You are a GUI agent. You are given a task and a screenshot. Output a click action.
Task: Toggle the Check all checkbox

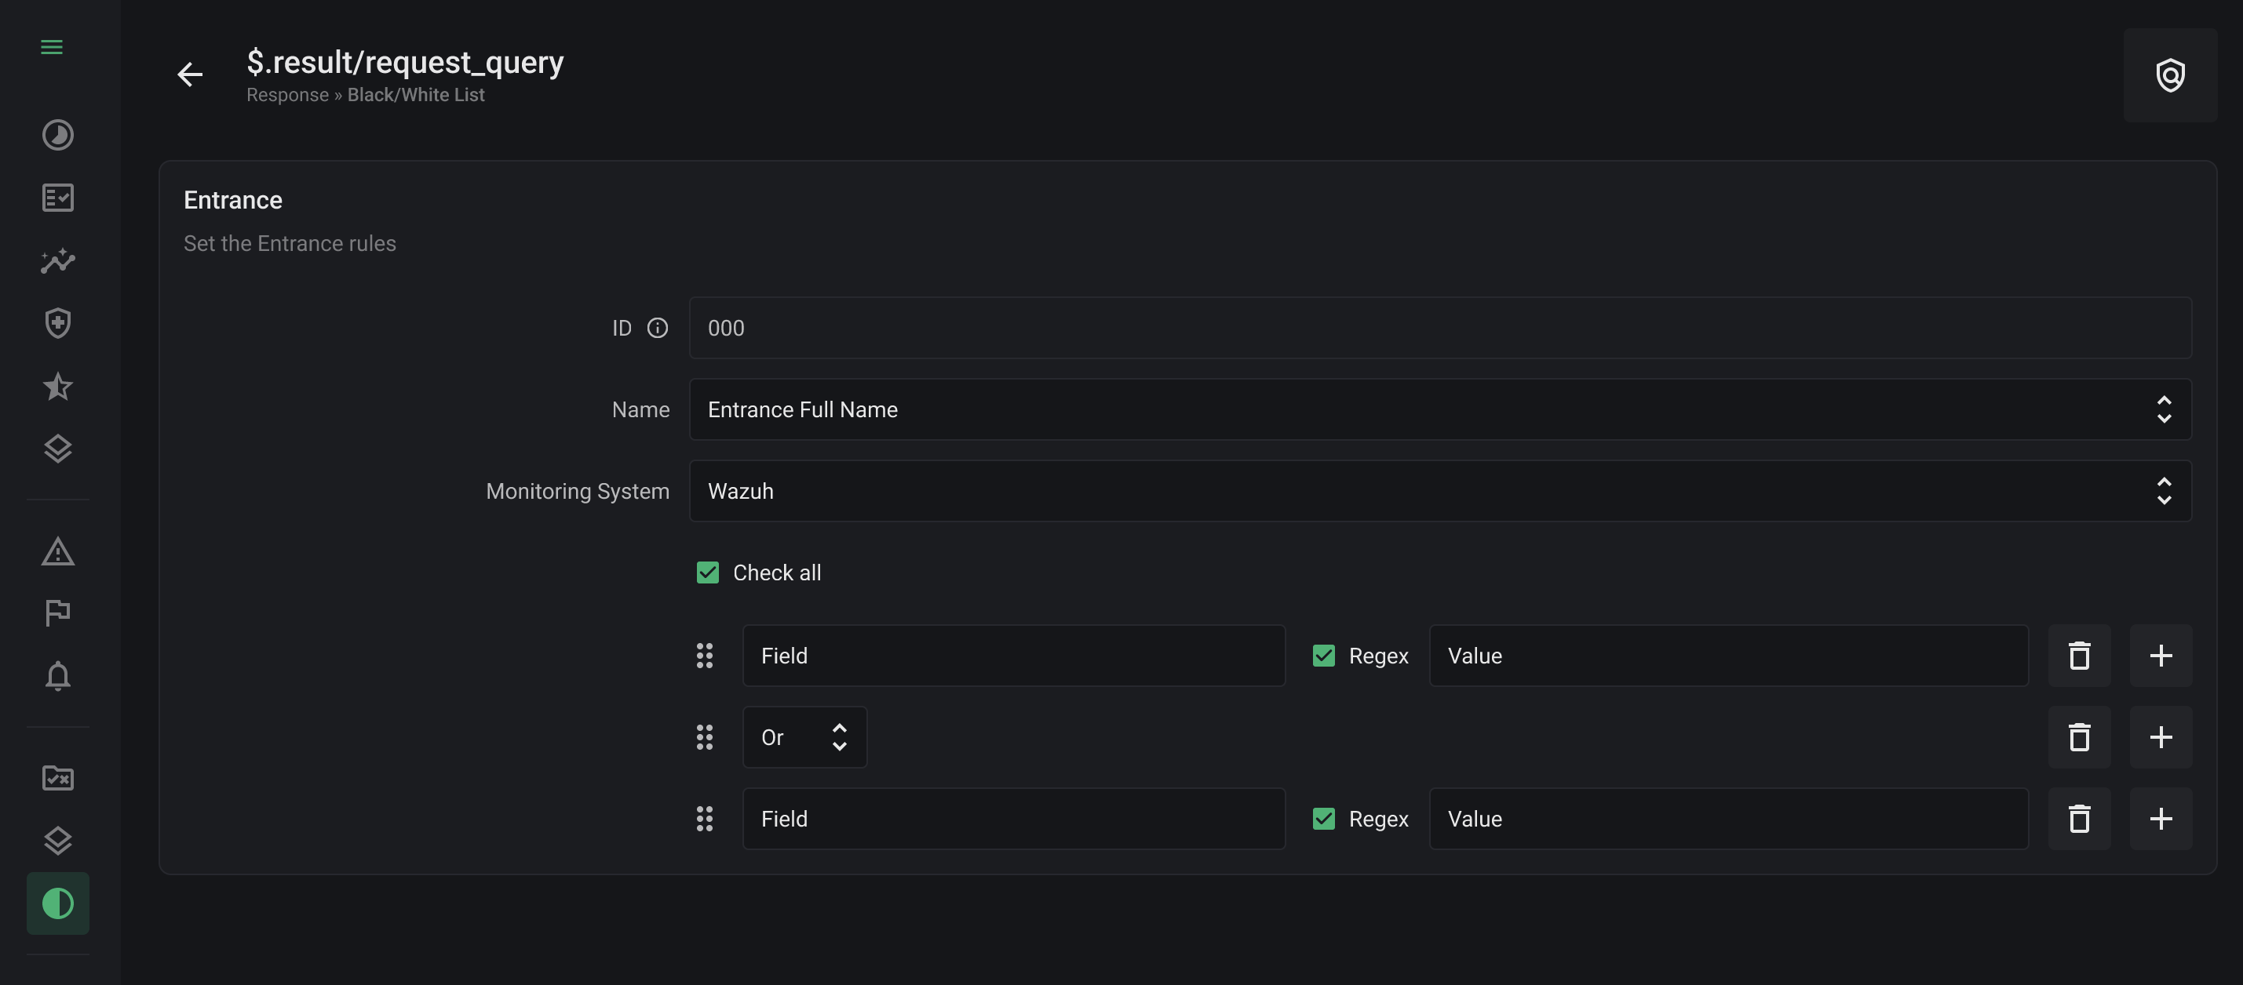click(707, 572)
